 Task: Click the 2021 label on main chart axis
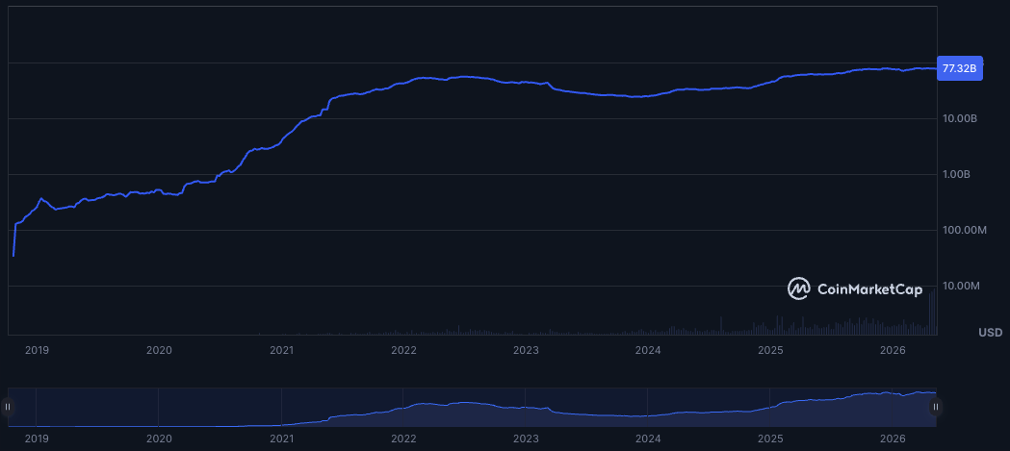(281, 350)
